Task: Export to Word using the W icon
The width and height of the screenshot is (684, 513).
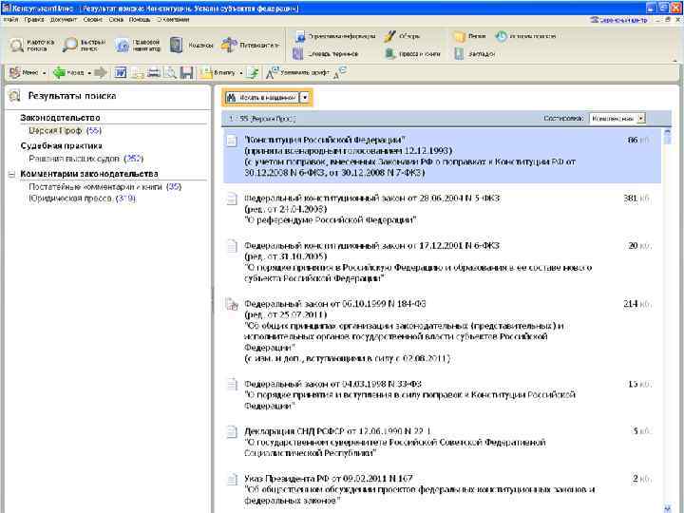Action: point(121,73)
